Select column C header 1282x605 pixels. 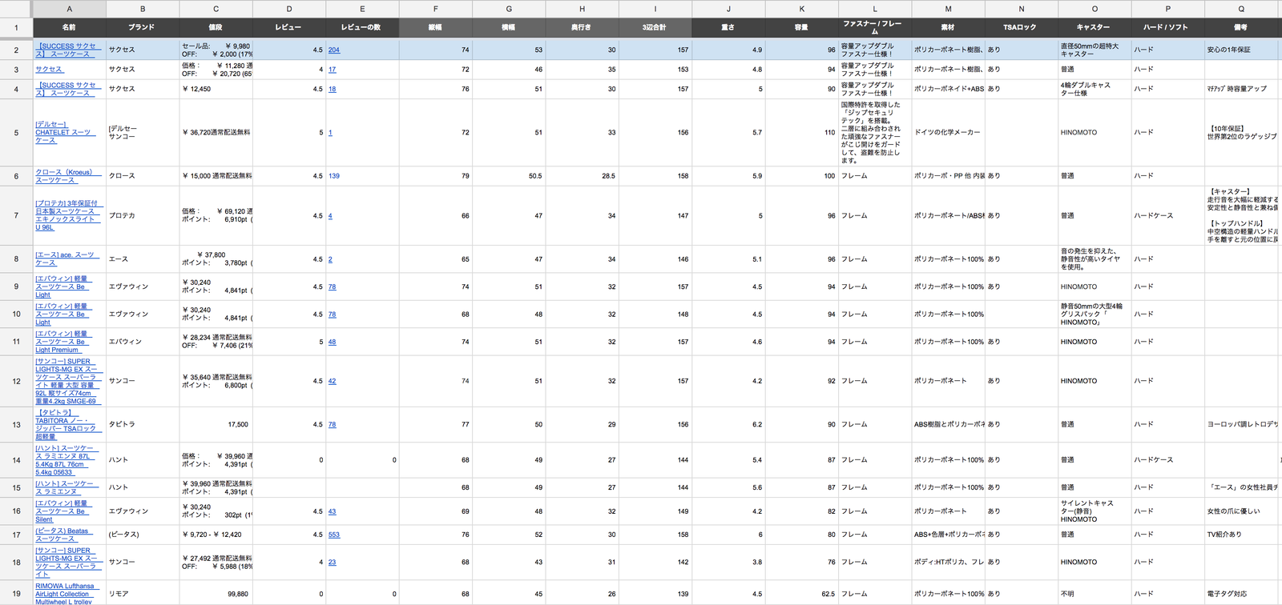tap(216, 9)
